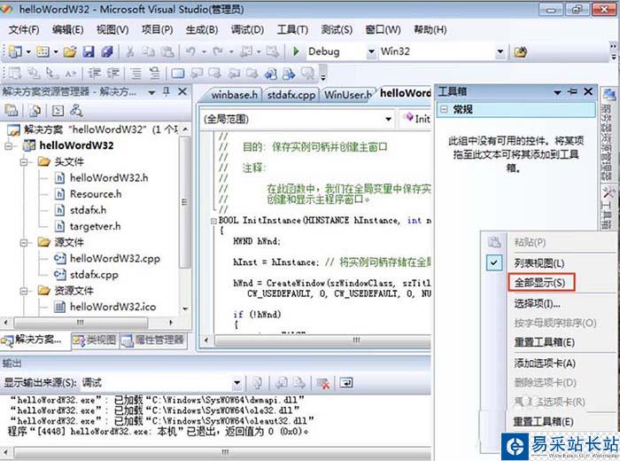Open Solution Explorer window position dropdown arrow
The height and width of the screenshot is (461, 620).
tap(151, 92)
